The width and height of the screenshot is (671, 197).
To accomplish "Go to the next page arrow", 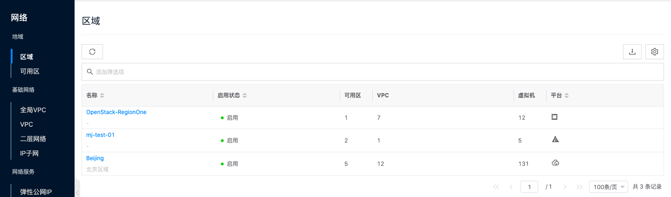I will click(x=565, y=187).
